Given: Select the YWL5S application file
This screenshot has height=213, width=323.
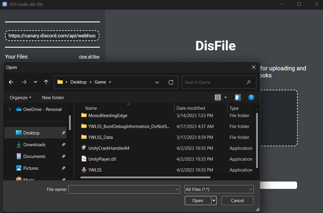Looking at the screenshot, I should pyautogui.click(x=95, y=170).
